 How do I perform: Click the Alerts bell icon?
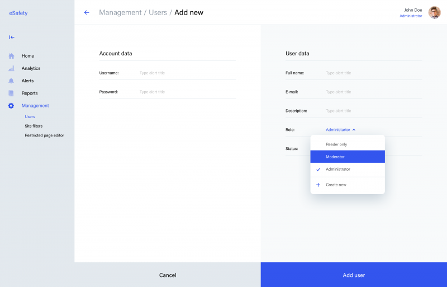pos(11,81)
